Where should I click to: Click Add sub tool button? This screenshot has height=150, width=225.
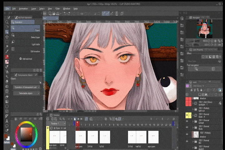[x=26, y=59]
